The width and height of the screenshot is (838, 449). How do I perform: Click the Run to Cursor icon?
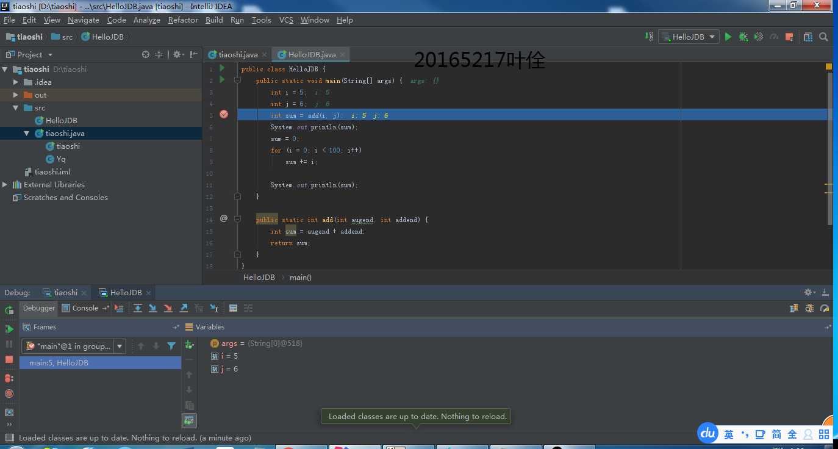tap(214, 308)
